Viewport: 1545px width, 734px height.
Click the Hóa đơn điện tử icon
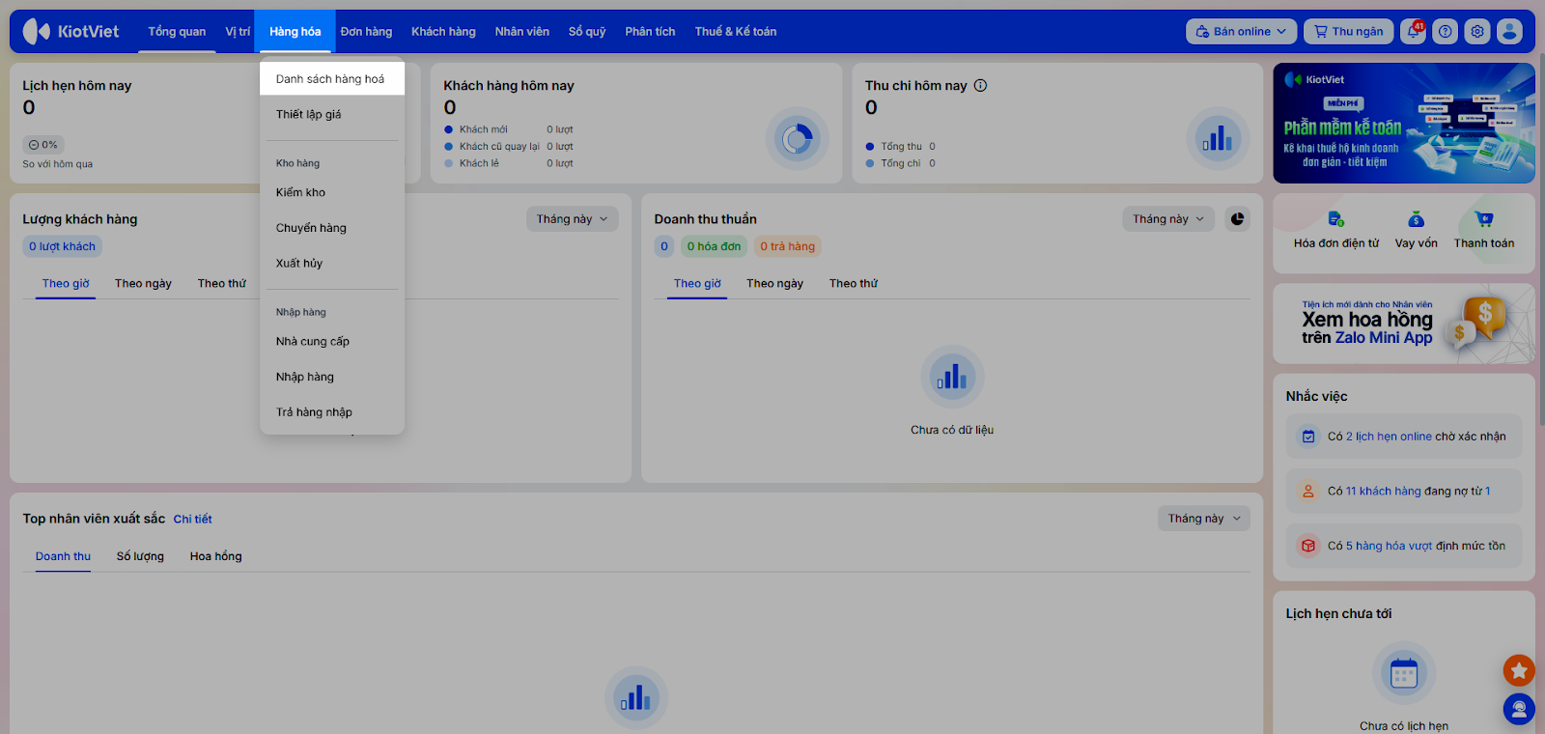tap(1336, 219)
